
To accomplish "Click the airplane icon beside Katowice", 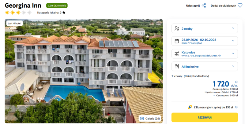I will tap(177, 54).
